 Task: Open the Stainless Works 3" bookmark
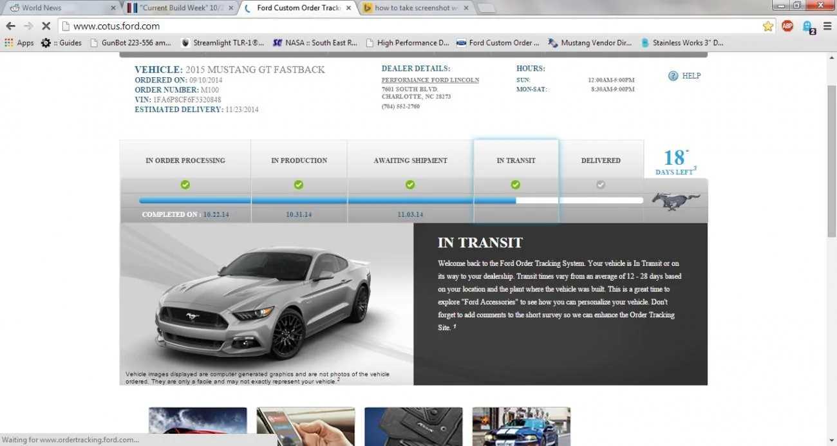point(682,43)
